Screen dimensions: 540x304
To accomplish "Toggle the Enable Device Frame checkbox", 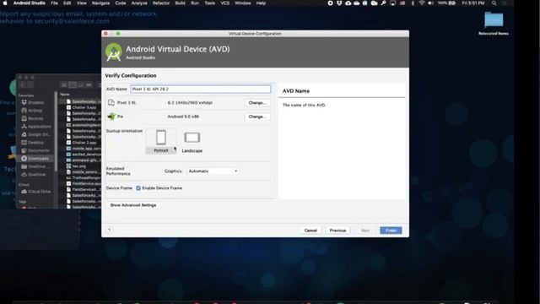I will (x=138, y=187).
